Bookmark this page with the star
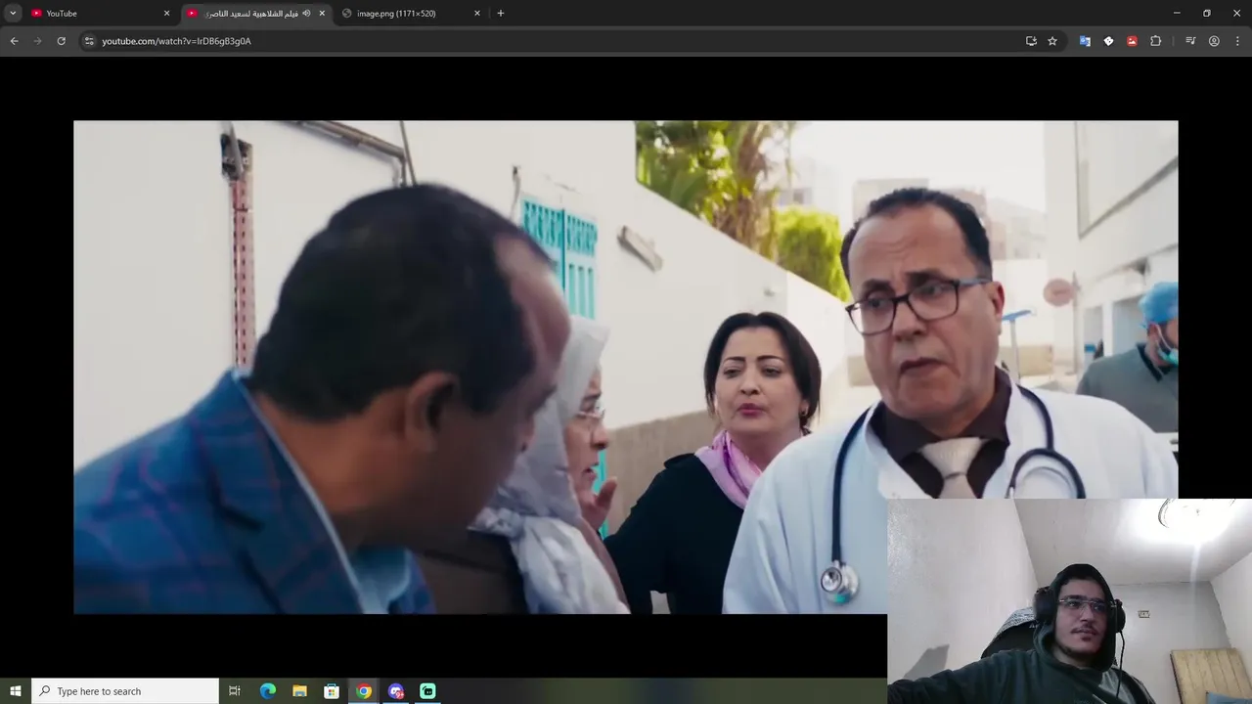The height and width of the screenshot is (704, 1252). click(1052, 41)
